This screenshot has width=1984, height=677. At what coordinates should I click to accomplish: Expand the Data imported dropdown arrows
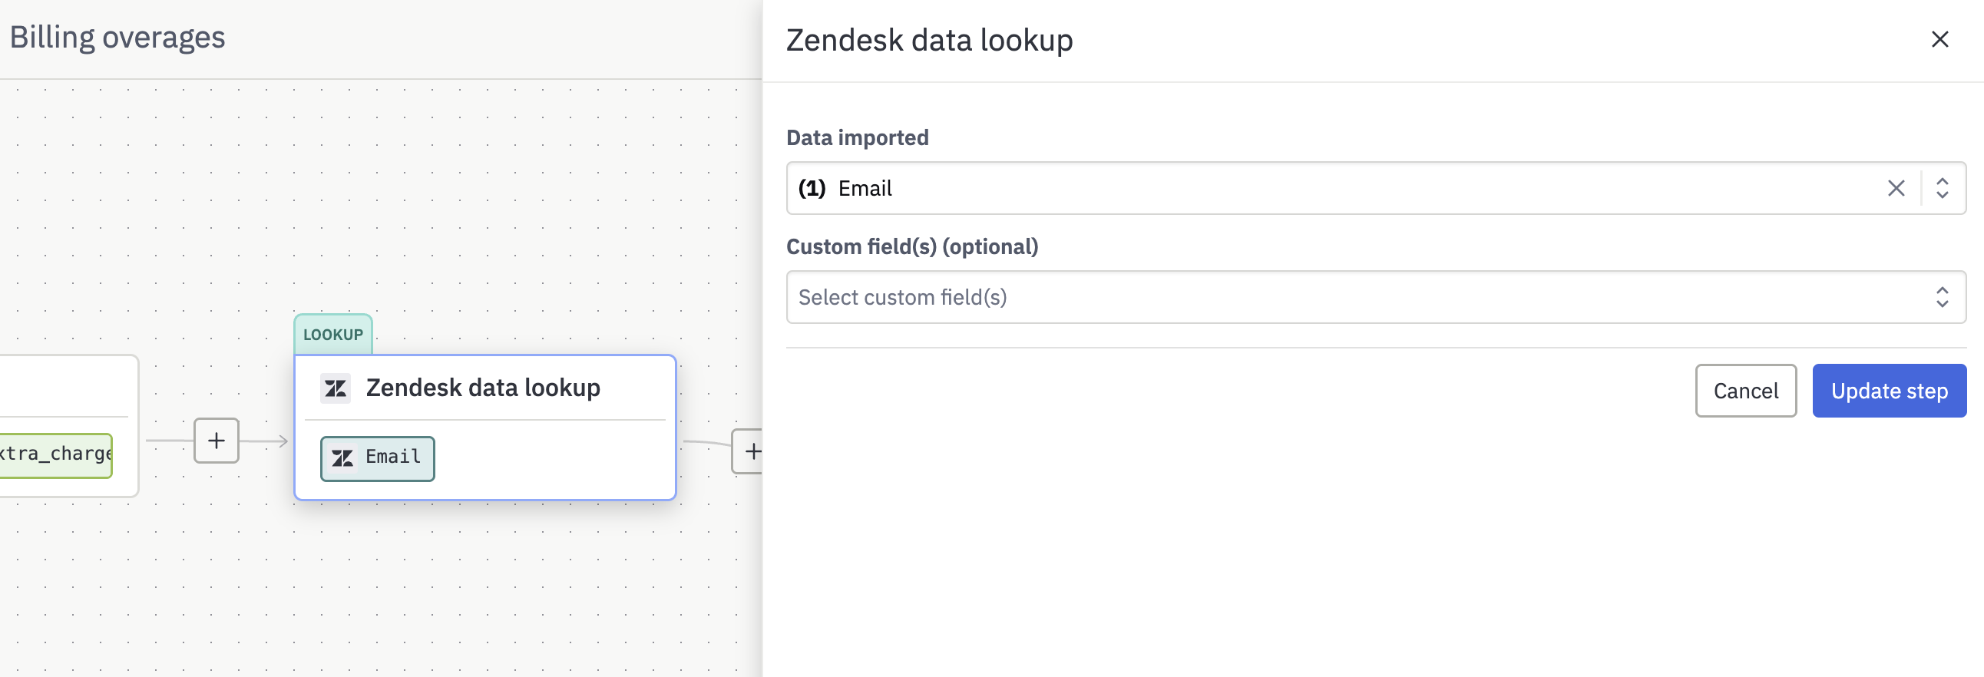pos(1942,188)
